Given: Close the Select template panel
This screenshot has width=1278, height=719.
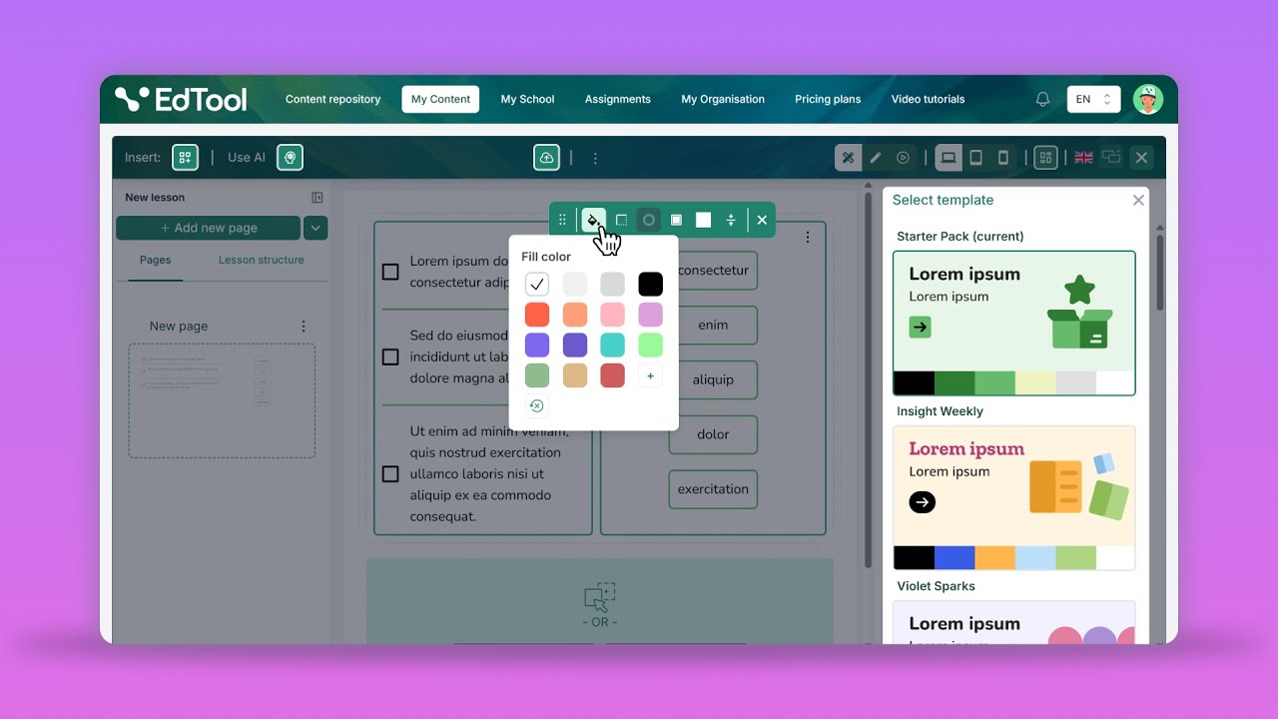Looking at the screenshot, I should (1138, 200).
